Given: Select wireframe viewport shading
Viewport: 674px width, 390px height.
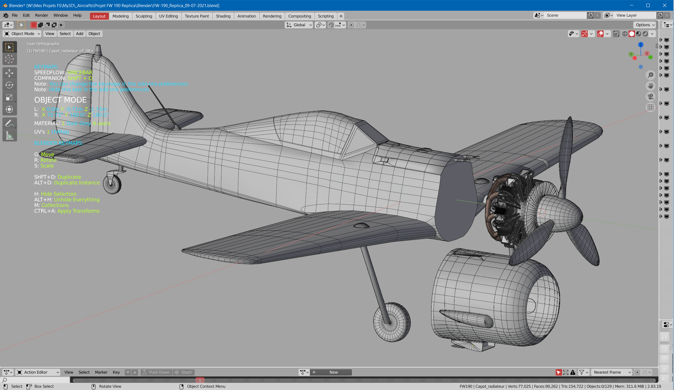Looking at the screenshot, I should point(625,34).
